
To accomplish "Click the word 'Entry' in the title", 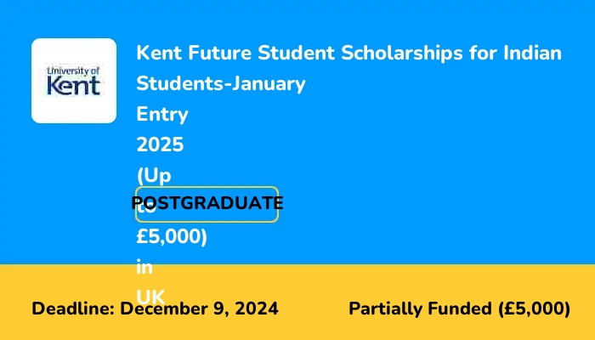I will click(x=162, y=114).
